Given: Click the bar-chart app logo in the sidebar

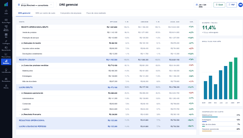Looking at the screenshot, I should [x=6, y=4].
